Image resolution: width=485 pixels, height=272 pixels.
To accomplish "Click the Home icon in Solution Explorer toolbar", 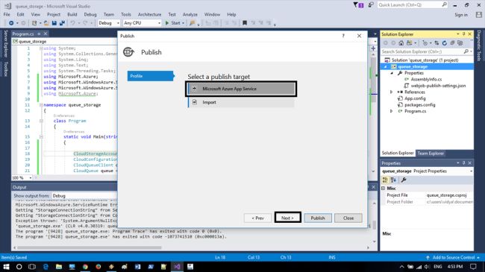I will [401, 43].
